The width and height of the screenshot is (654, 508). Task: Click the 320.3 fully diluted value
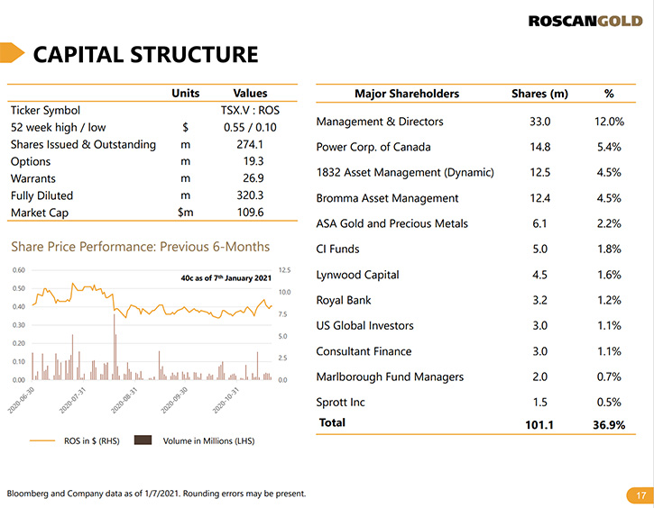[250, 195]
